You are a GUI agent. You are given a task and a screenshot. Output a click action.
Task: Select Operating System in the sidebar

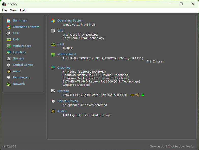[26, 27]
